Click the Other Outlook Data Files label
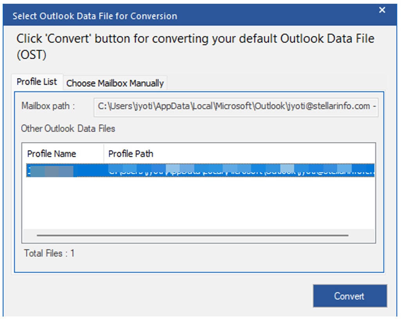Image resolution: width=401 pixels, height=323 pixels. 68,128
